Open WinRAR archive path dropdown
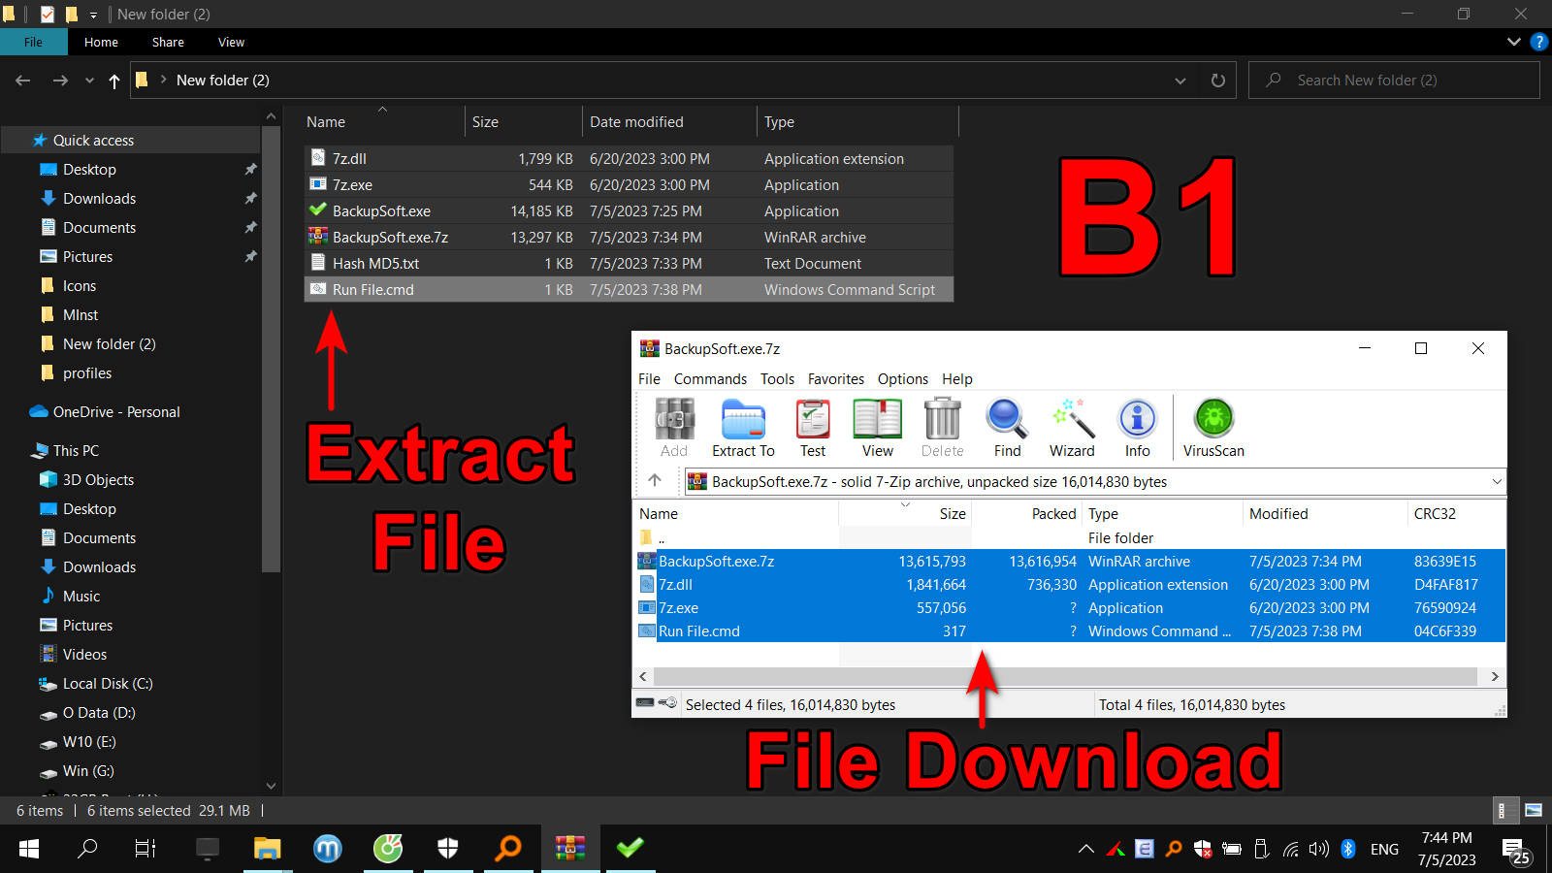The image size is (1552, 873). [x=1497, y=481]
